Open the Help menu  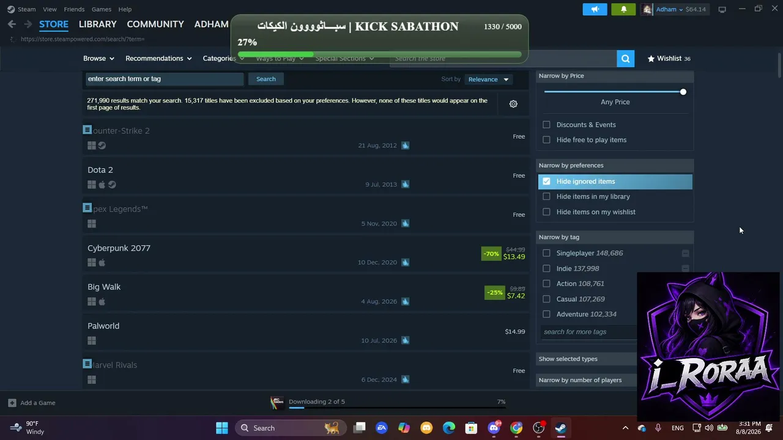pos(125,9)
